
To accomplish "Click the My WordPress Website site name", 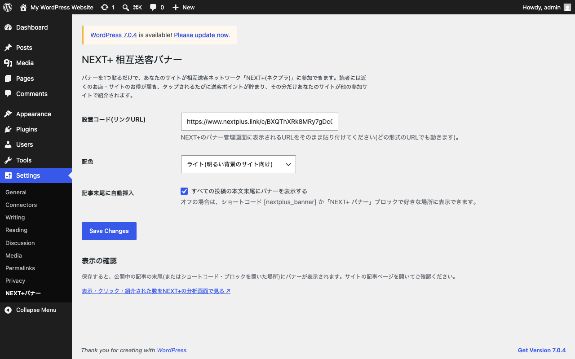I will [62, 7].
